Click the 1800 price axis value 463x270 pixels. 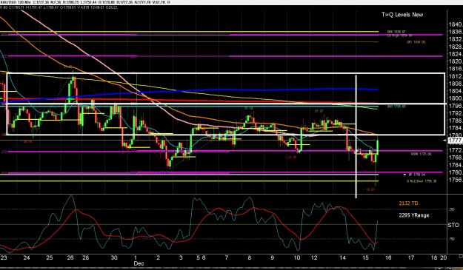pyautogui.click(x=456, y=98)
